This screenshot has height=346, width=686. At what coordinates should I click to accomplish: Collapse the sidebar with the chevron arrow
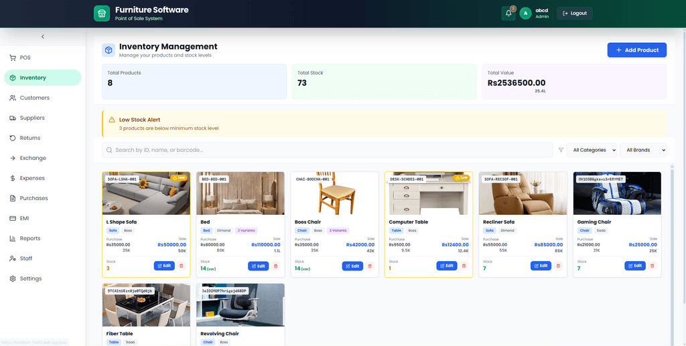[x=42, y=37]
